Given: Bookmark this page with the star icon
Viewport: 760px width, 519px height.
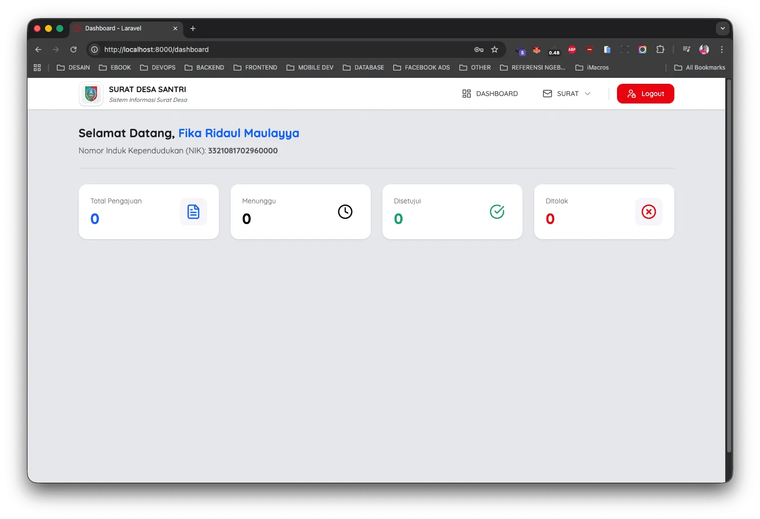Looking at the screenshot, I should coord(495,49).
